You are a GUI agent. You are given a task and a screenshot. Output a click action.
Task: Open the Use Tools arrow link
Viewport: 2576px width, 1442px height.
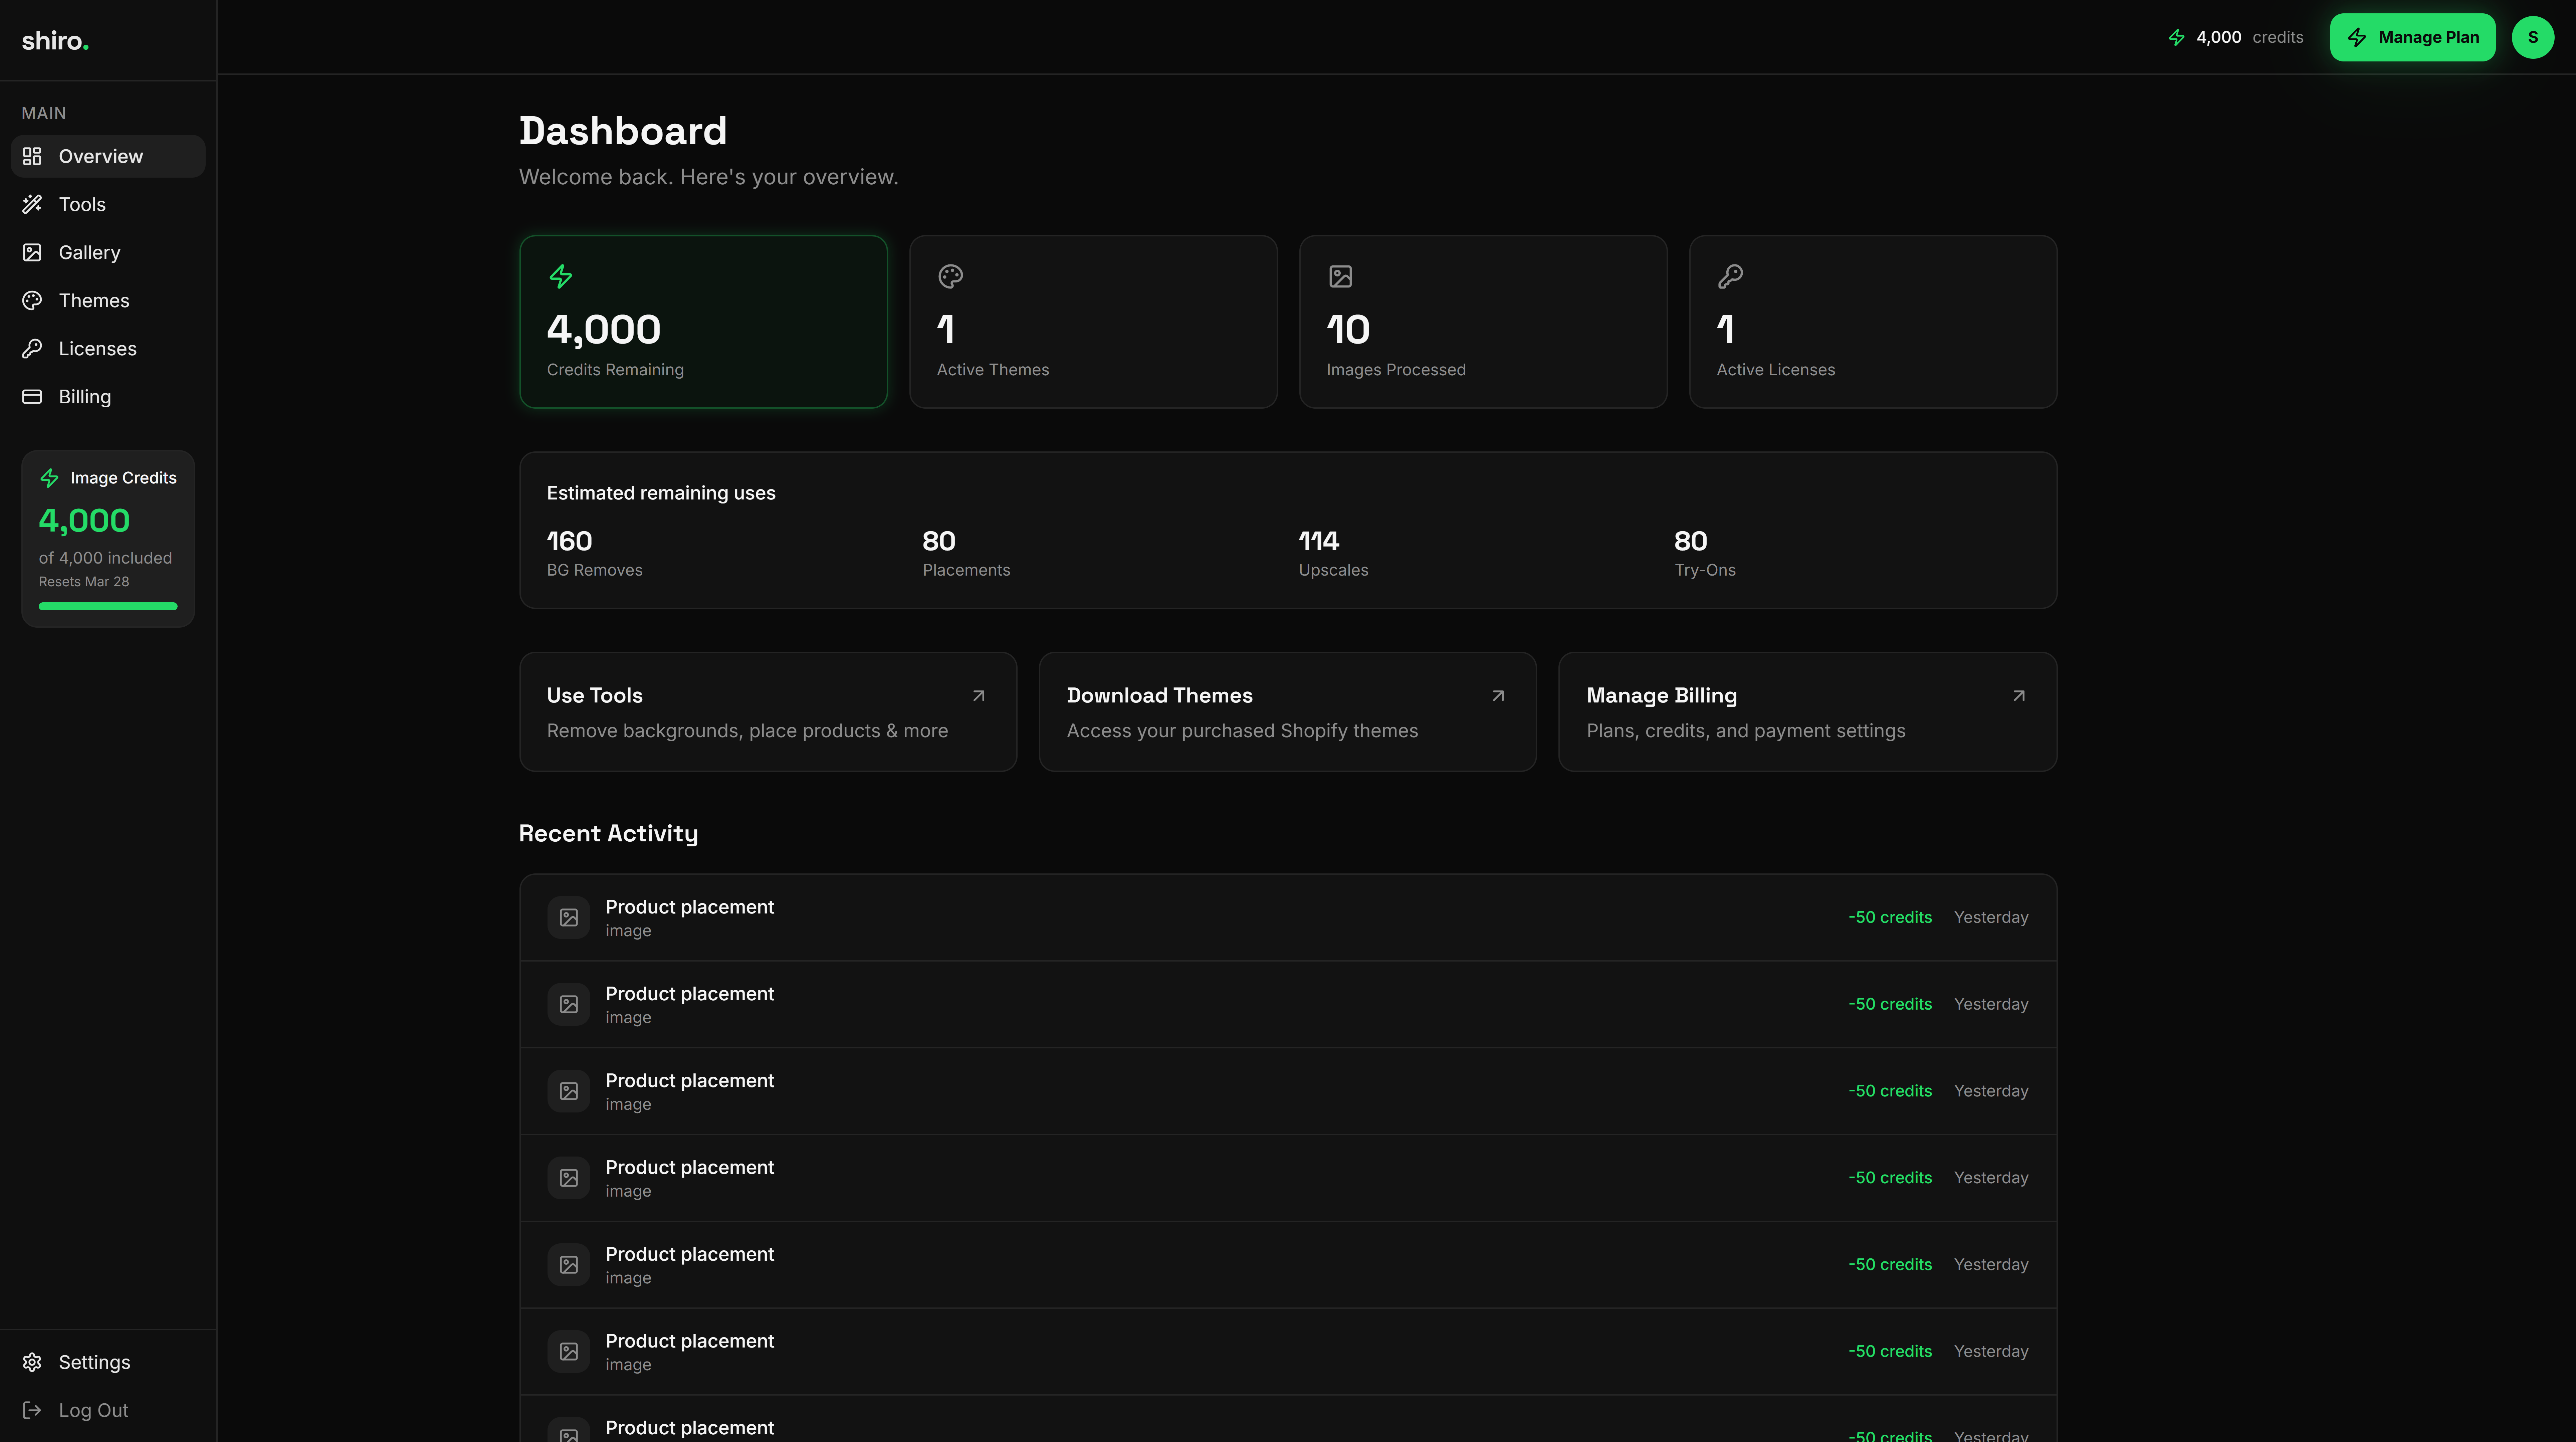tap(978, 695)
